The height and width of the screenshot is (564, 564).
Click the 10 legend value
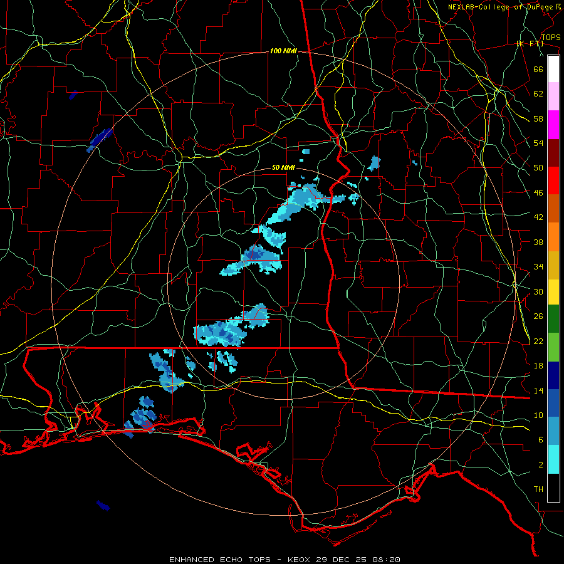point(538,415)
